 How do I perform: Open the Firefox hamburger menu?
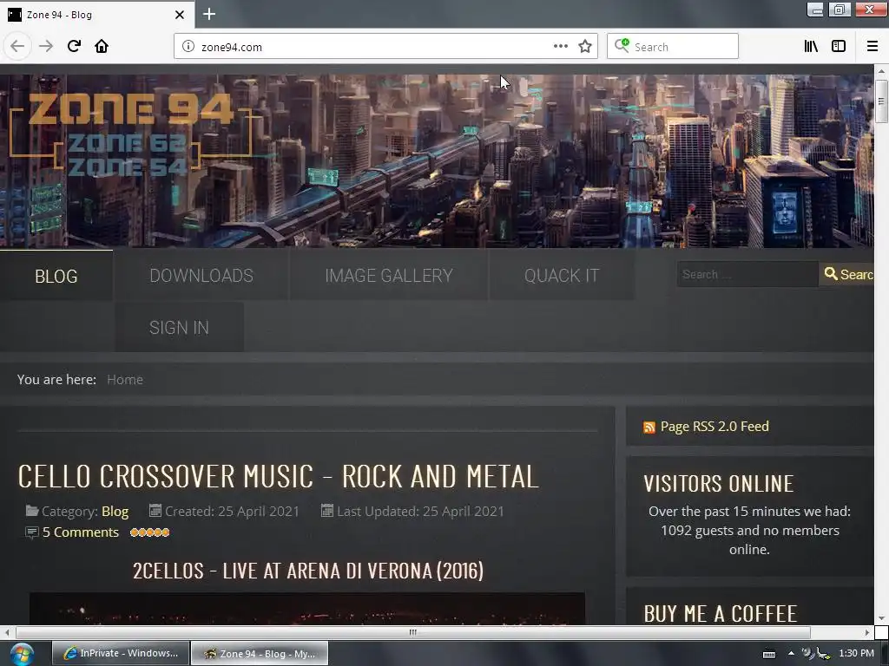873,47
